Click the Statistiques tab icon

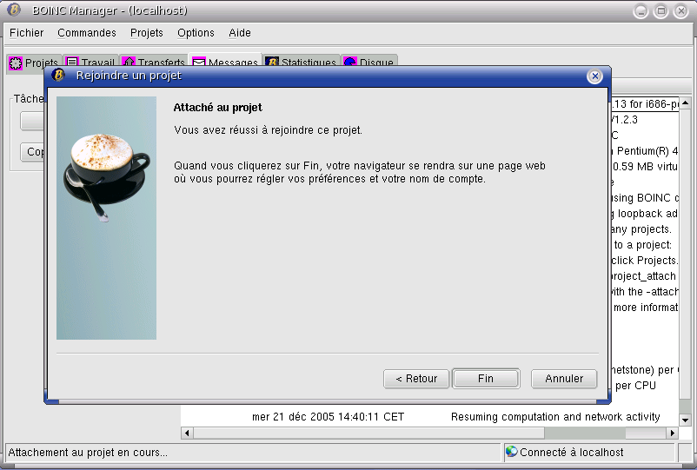(x=272, y=63)
